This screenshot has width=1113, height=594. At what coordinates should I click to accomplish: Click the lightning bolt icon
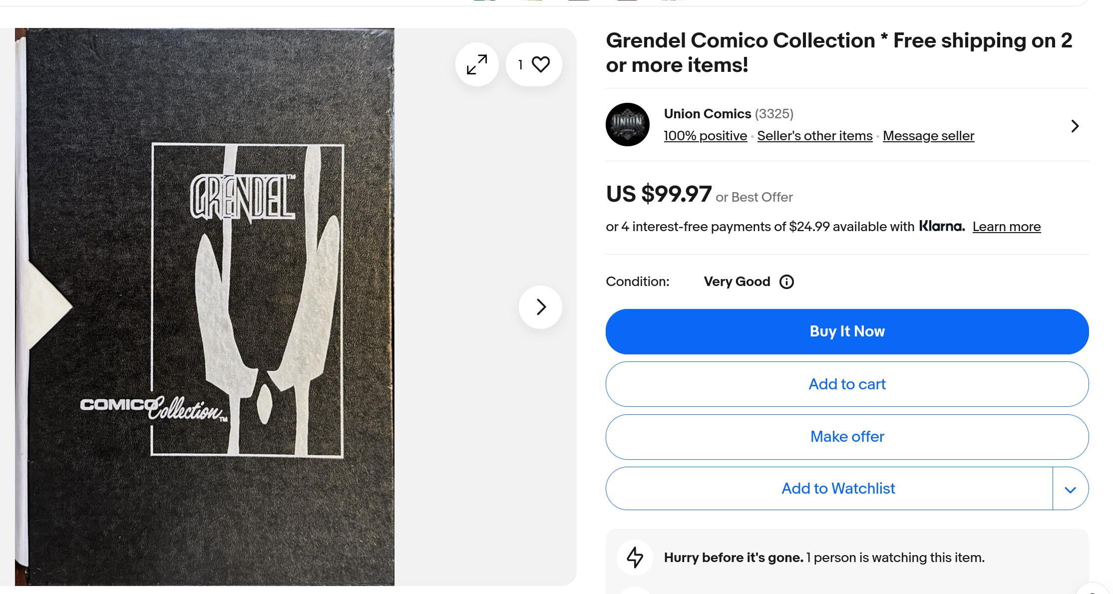[635, 558]
